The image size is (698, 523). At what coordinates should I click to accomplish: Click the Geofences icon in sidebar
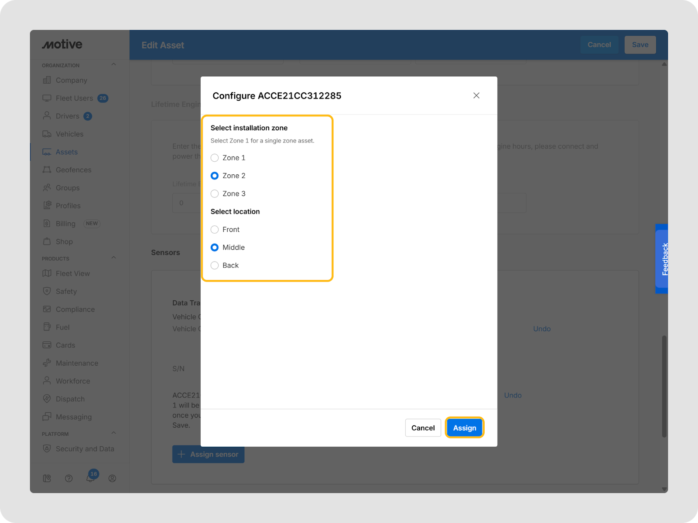click(x=47, y=170)
